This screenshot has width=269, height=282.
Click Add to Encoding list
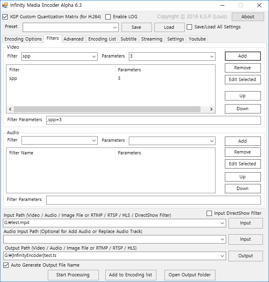point(131,275)
